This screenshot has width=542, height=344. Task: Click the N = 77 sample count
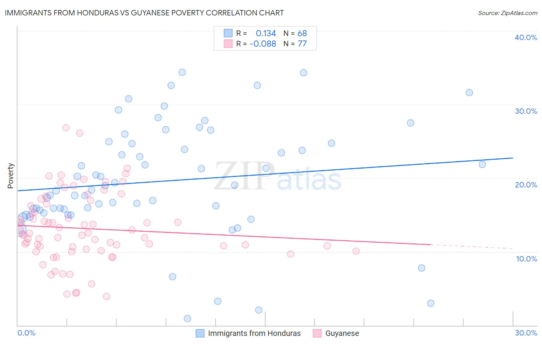click(x=295, y=44)
